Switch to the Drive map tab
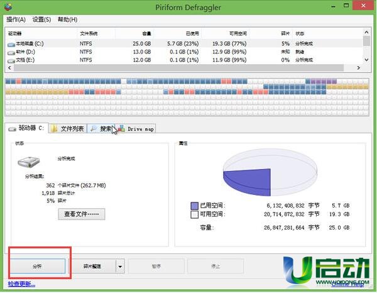 tap(136, 129)
